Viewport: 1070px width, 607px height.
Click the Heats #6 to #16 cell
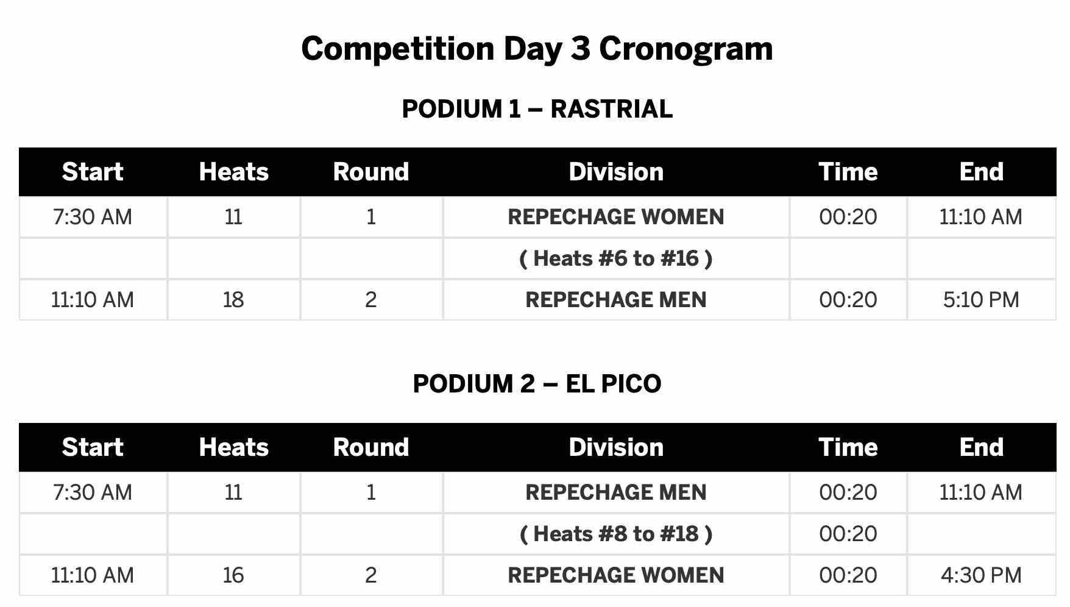tap(615, 258)
